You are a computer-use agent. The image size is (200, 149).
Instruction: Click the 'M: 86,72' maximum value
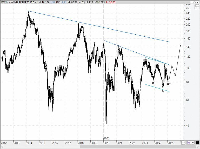(x=72, y=2)
